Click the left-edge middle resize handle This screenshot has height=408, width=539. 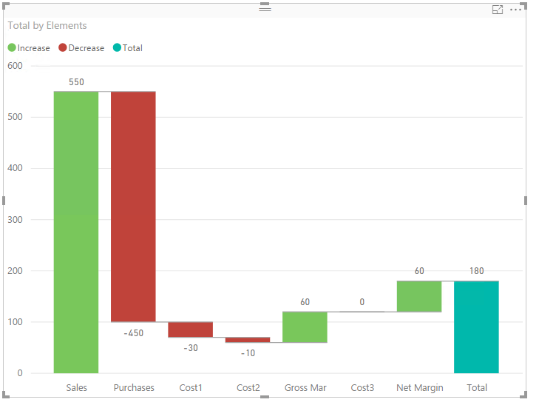click(x=4, y=201)
